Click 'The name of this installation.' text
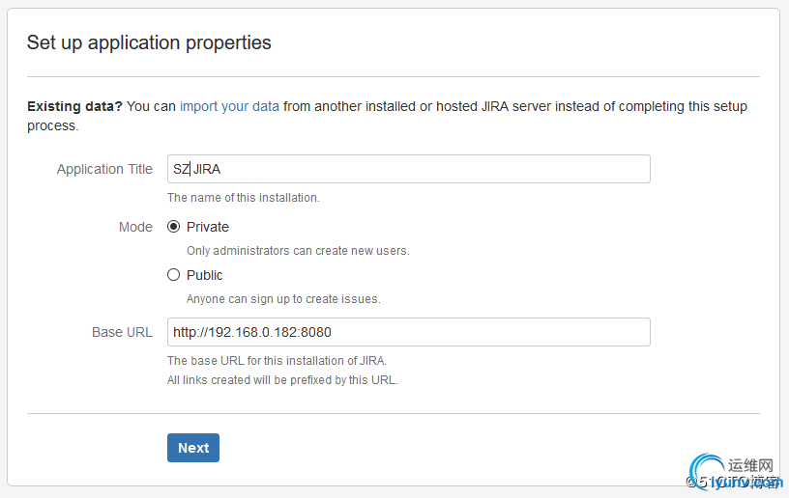 pos(244,198)
